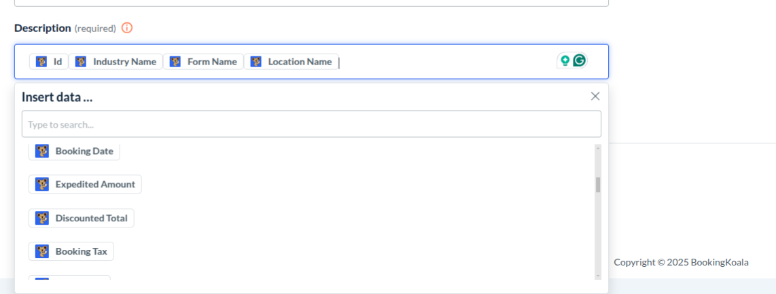Image resolution: width=776 pixels, height=294 pixels.
Task: Click the Grammarly icon in Description field
Action: 579,60
